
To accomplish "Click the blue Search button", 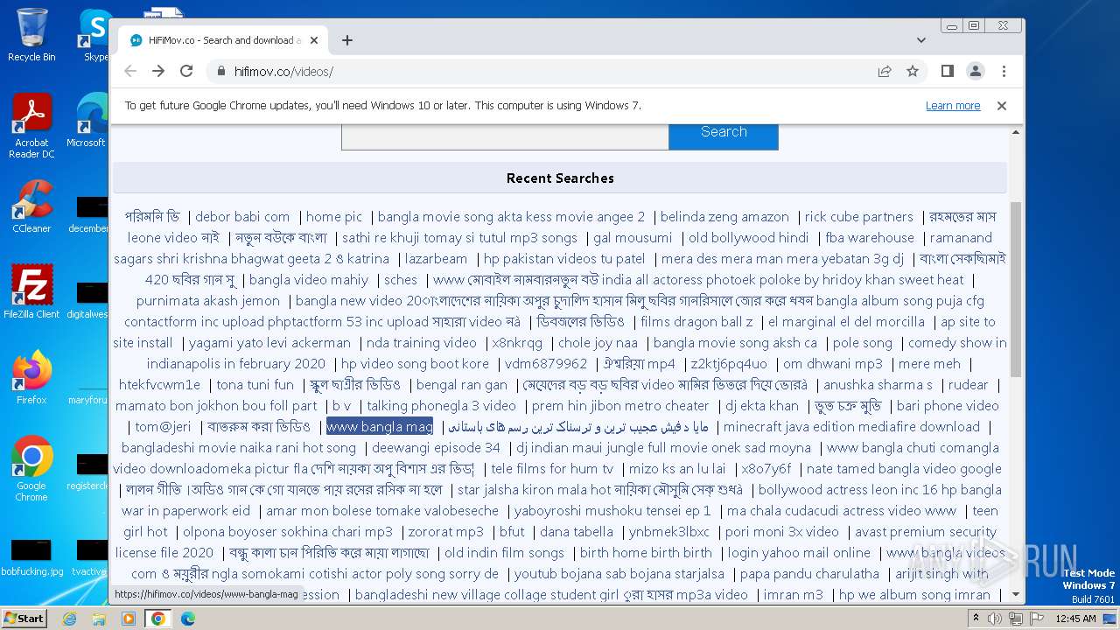I will click(724, 132).
